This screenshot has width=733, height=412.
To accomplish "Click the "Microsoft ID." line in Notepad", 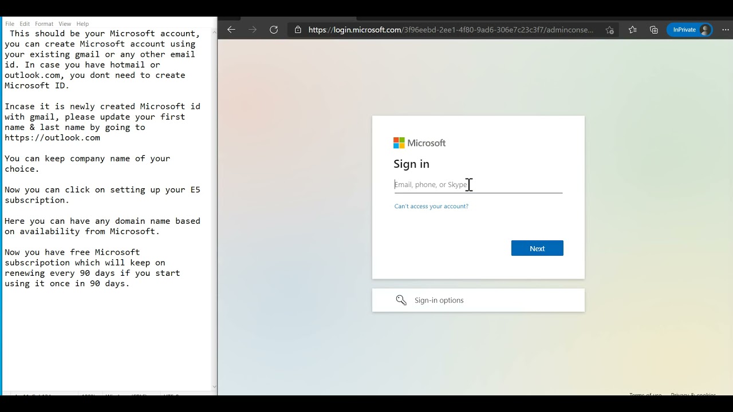I will (37, 86).
